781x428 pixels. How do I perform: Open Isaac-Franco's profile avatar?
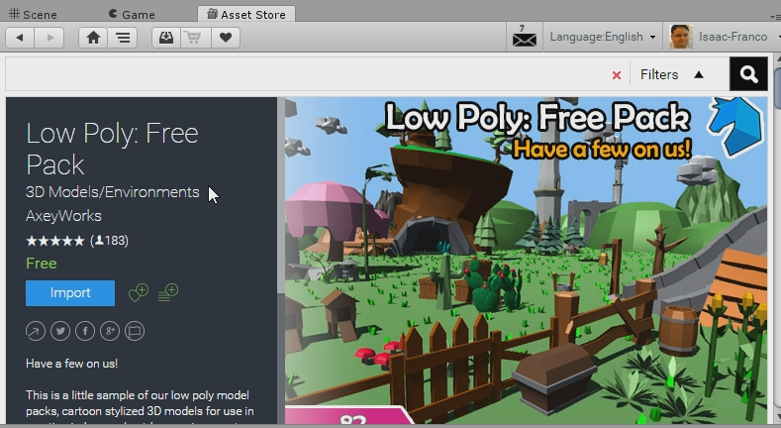[681, 37]
